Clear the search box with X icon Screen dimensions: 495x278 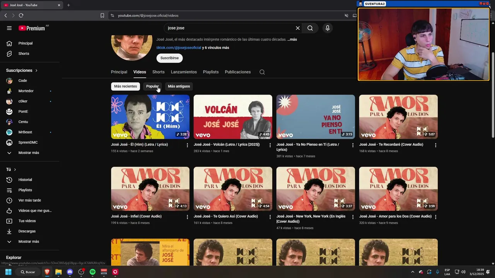tap(298, 28)
